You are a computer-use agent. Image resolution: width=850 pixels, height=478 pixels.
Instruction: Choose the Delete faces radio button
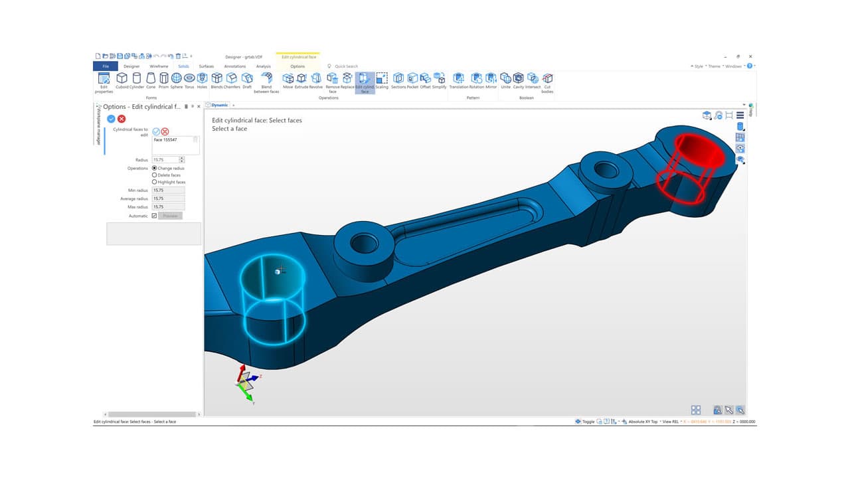[155, 175]
